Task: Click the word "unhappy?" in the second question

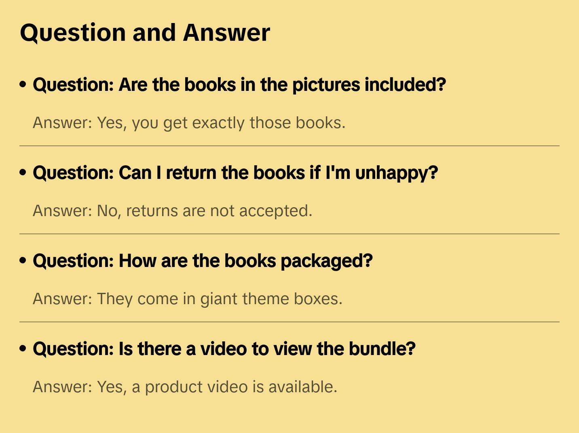Action: pyautogui.click(x=396, y=173)
